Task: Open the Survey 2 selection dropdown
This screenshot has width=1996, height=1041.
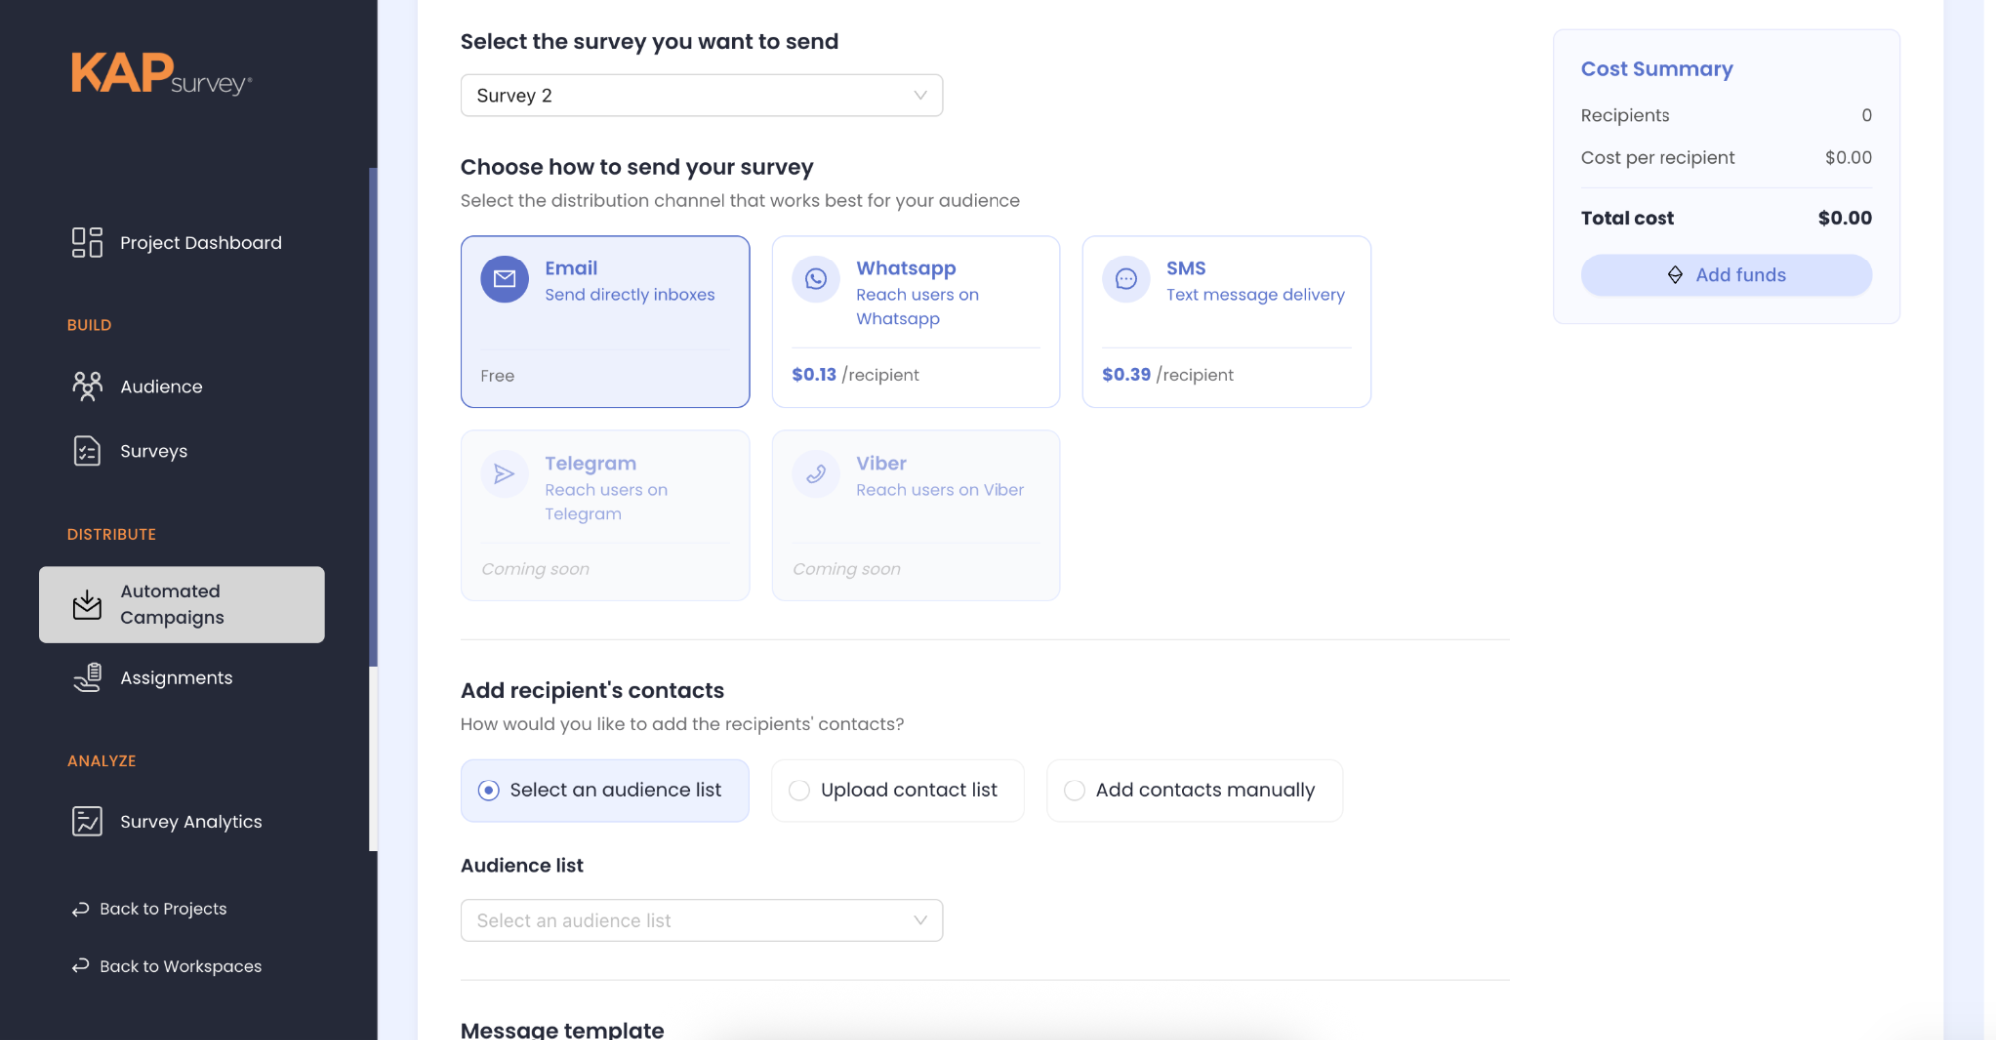Action: [x=701, y=95]
